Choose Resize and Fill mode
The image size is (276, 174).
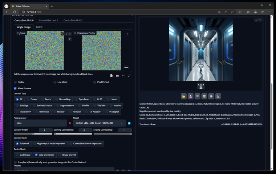coord(67,155)
